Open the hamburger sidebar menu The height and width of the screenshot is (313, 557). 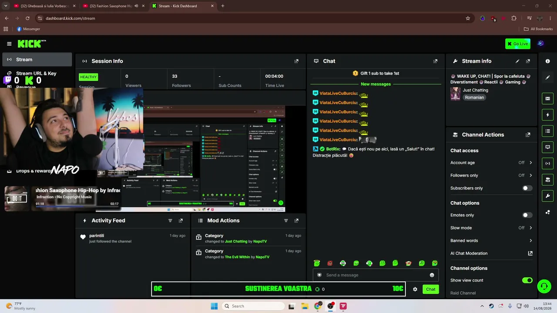(9, 43)
